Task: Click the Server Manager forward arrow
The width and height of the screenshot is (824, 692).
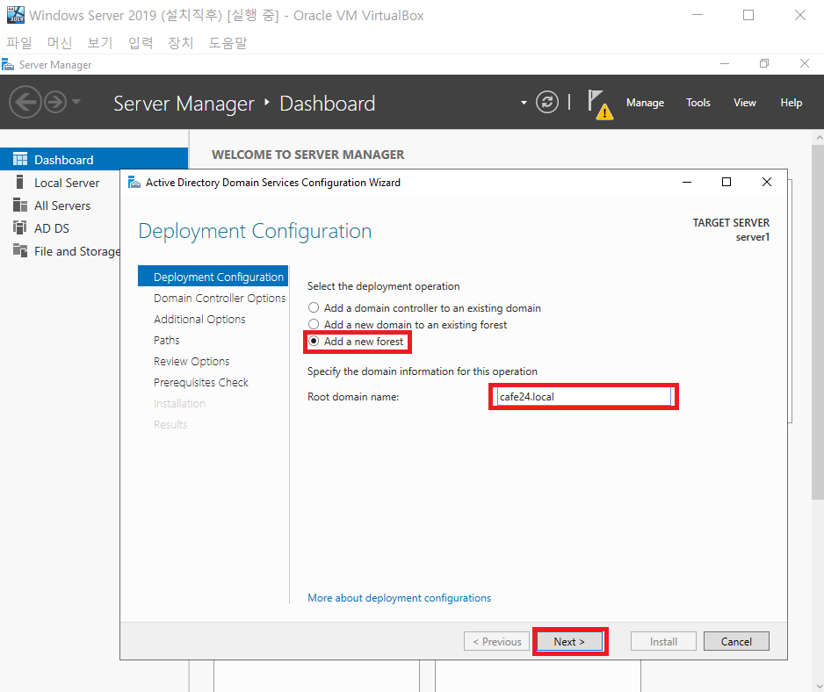Action: pos(55,102)
